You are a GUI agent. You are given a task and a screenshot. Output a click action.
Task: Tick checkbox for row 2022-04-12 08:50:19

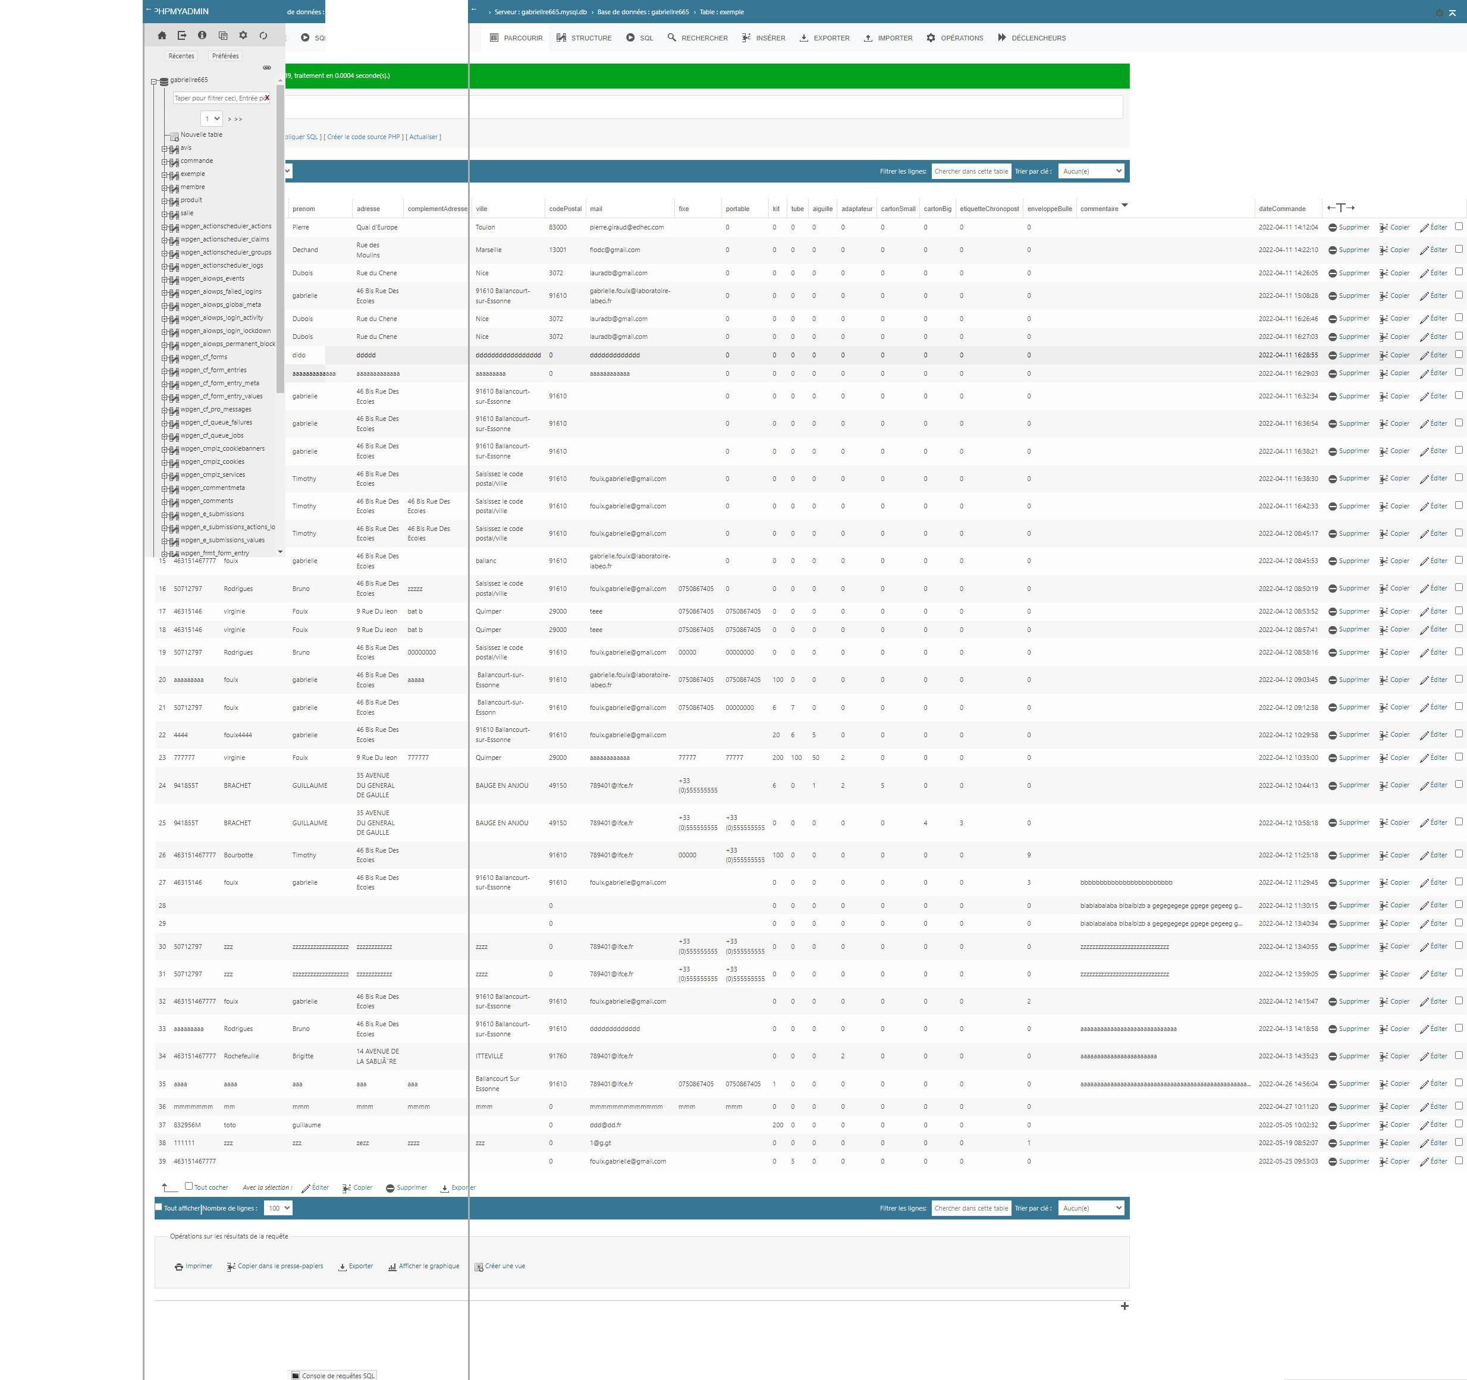coord(1459,587)
